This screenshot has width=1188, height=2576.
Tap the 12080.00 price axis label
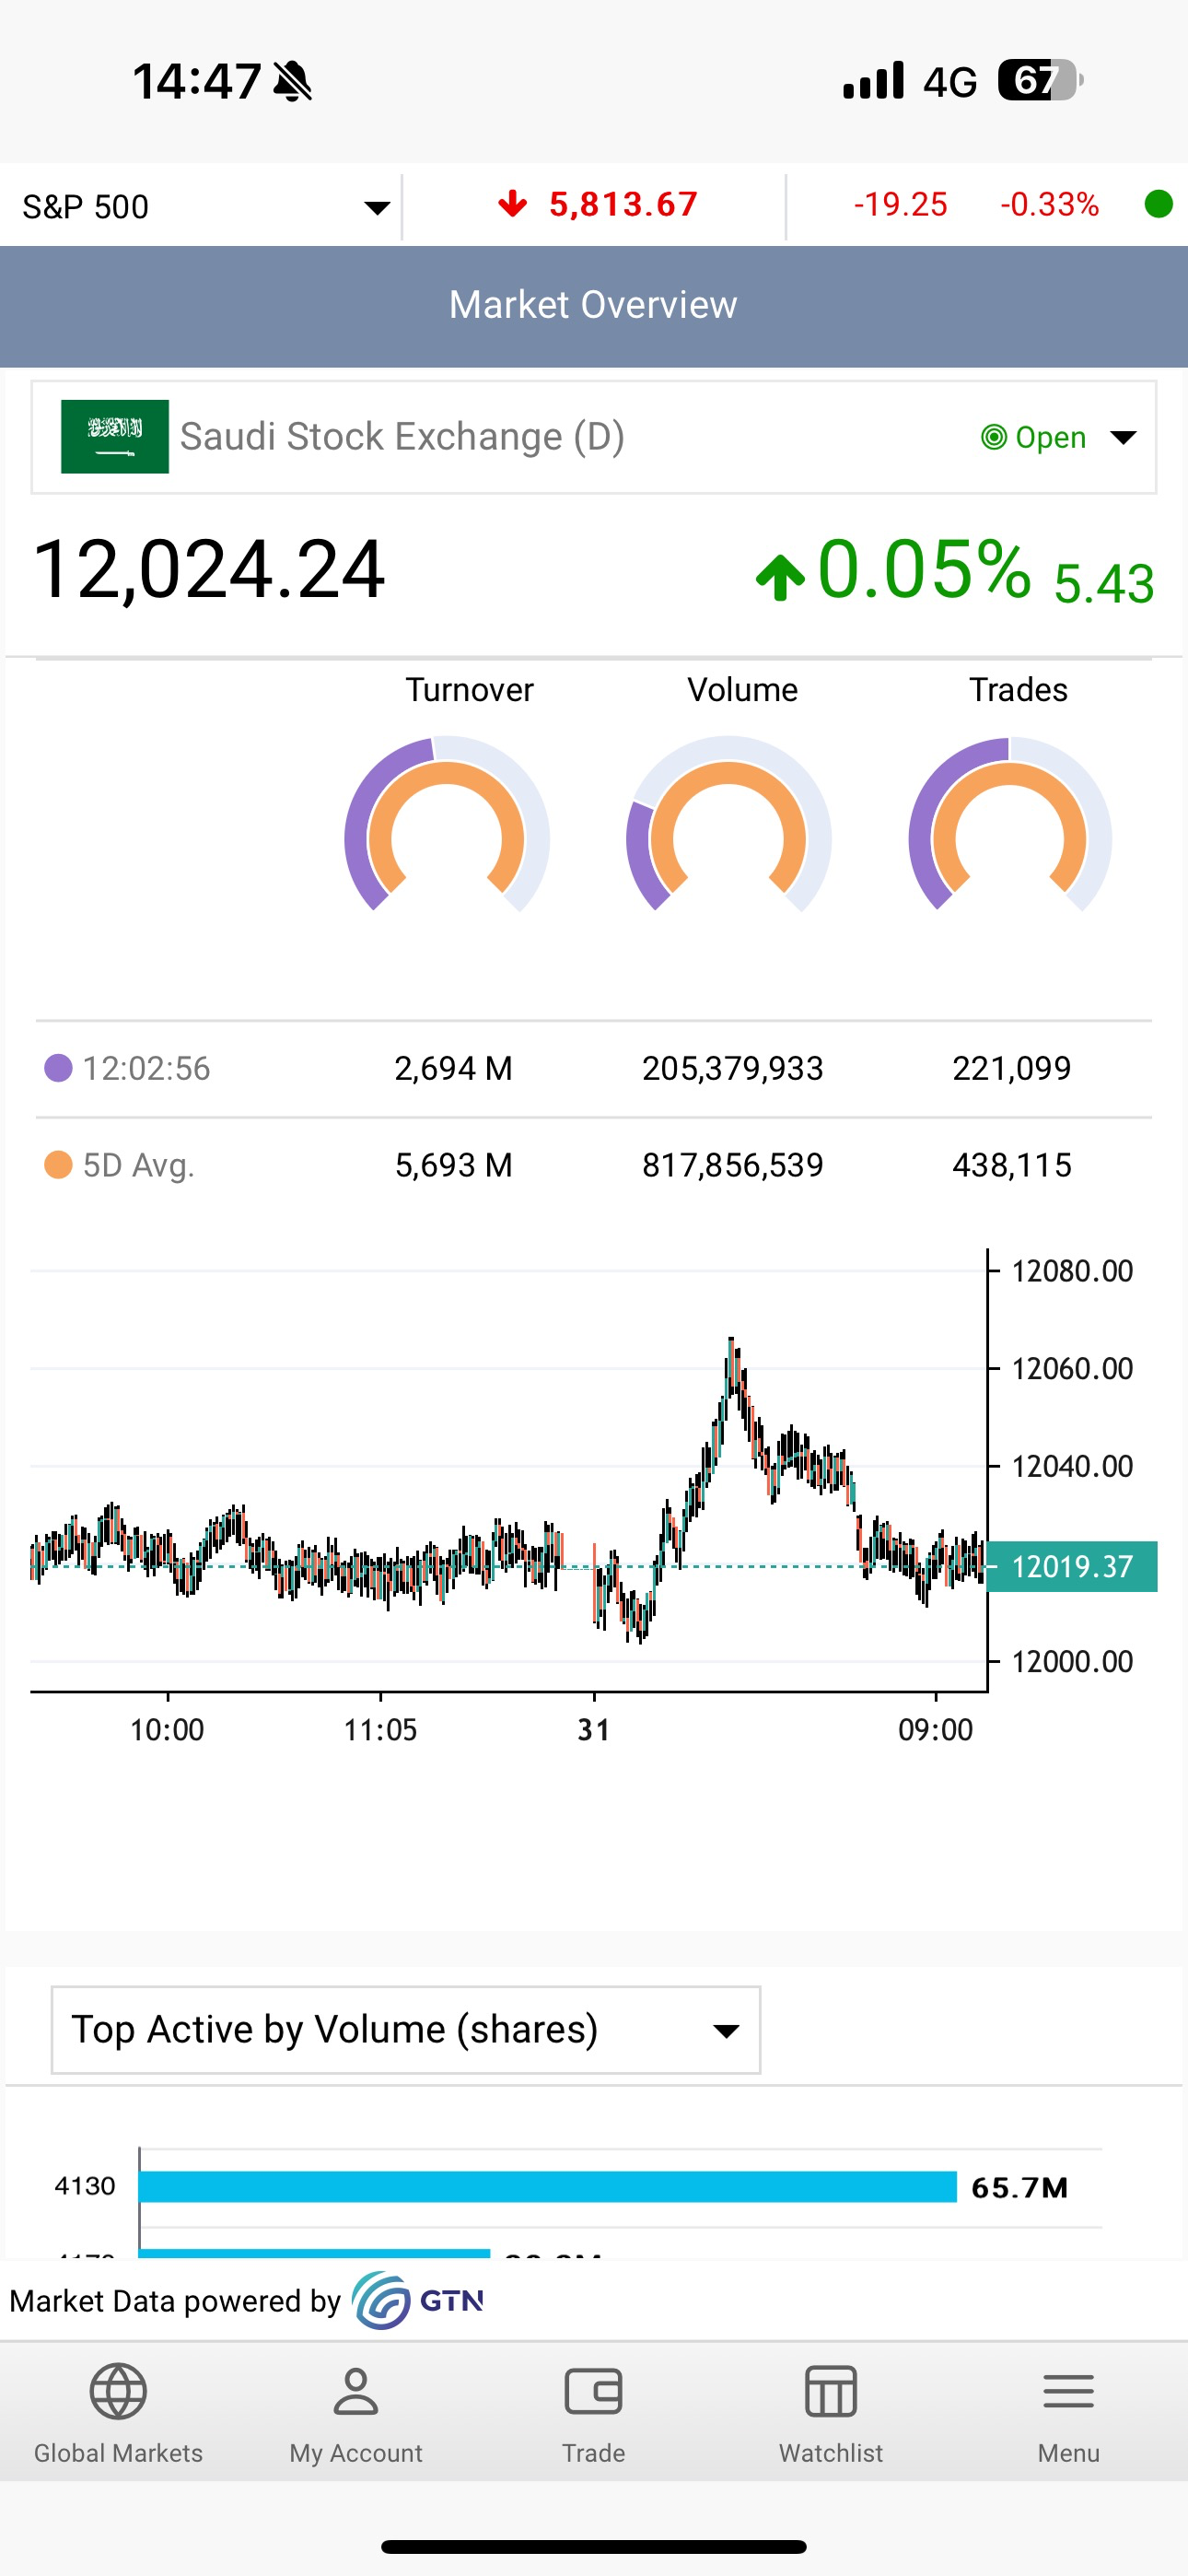coord(1072,1271)
